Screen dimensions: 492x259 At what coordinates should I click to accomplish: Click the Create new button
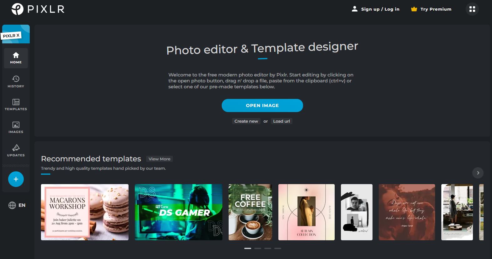(246, 121)
